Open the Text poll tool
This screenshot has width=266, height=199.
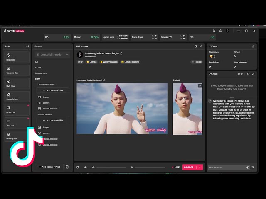pos(17,123)
